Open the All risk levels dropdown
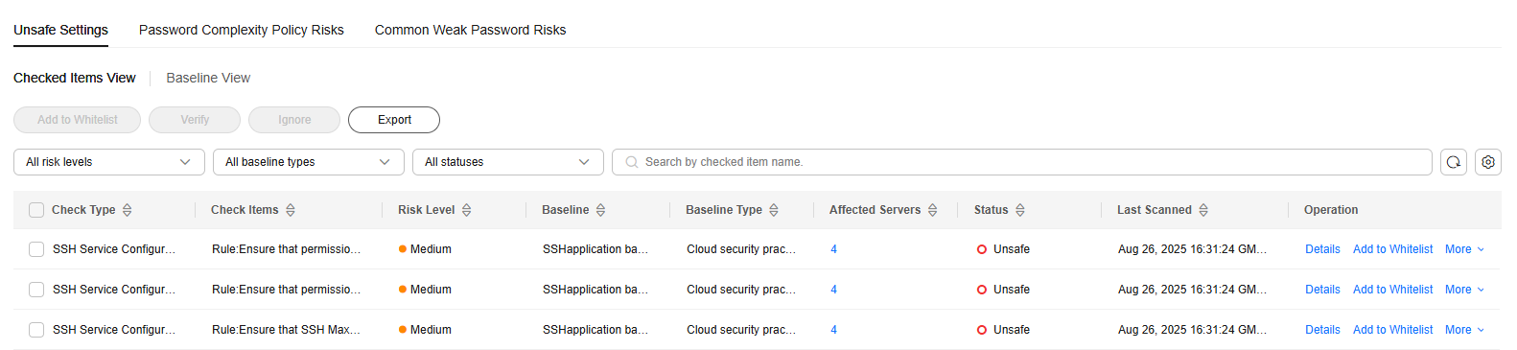Screen dimensions: 1517x350 [x=109, y=162]
